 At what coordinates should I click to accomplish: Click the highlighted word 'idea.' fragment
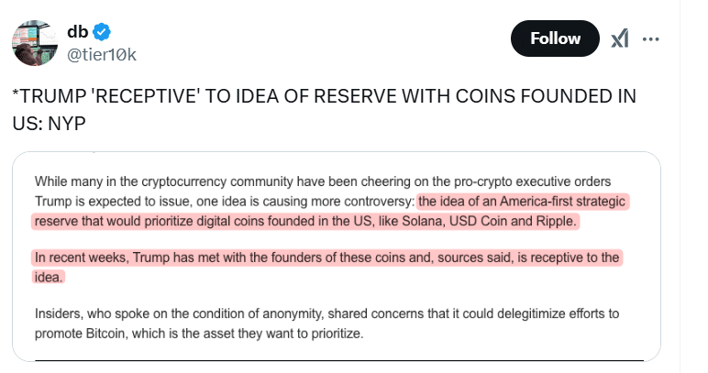click(x=49, y=277)
